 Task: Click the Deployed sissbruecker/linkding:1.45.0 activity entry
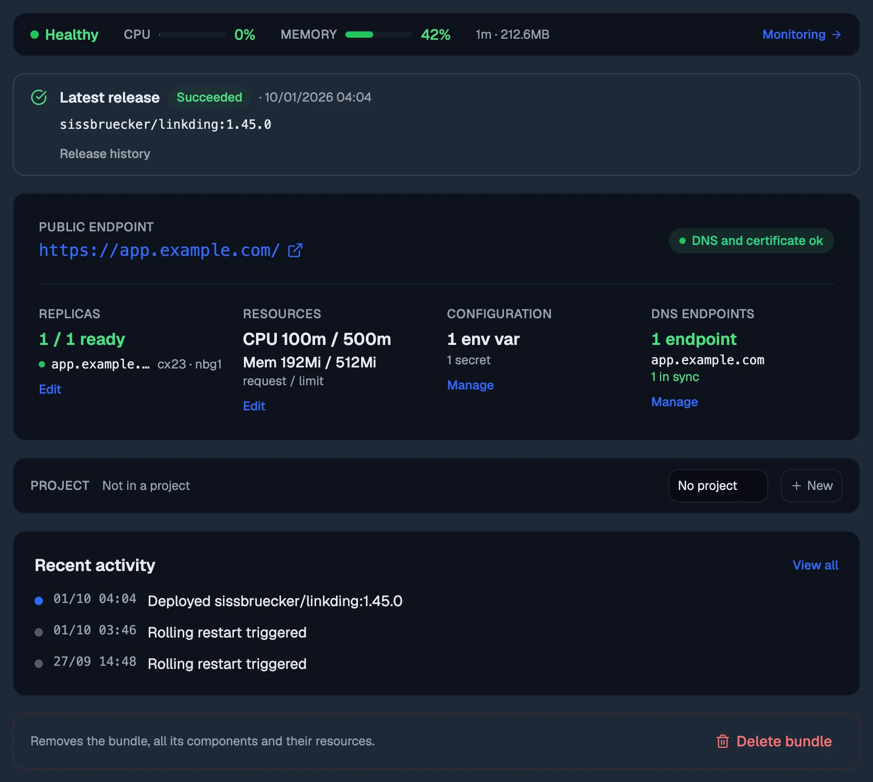coord(219,601)
